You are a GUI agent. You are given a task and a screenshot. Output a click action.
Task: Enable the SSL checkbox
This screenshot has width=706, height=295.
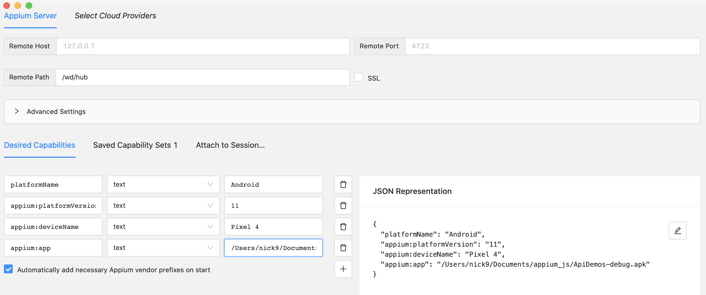click(359, 77)
